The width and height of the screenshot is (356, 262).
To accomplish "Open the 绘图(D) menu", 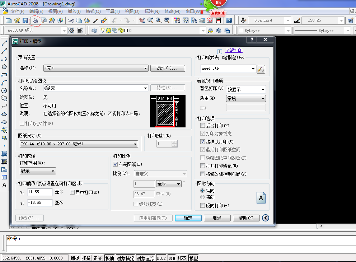I will 132,11.
